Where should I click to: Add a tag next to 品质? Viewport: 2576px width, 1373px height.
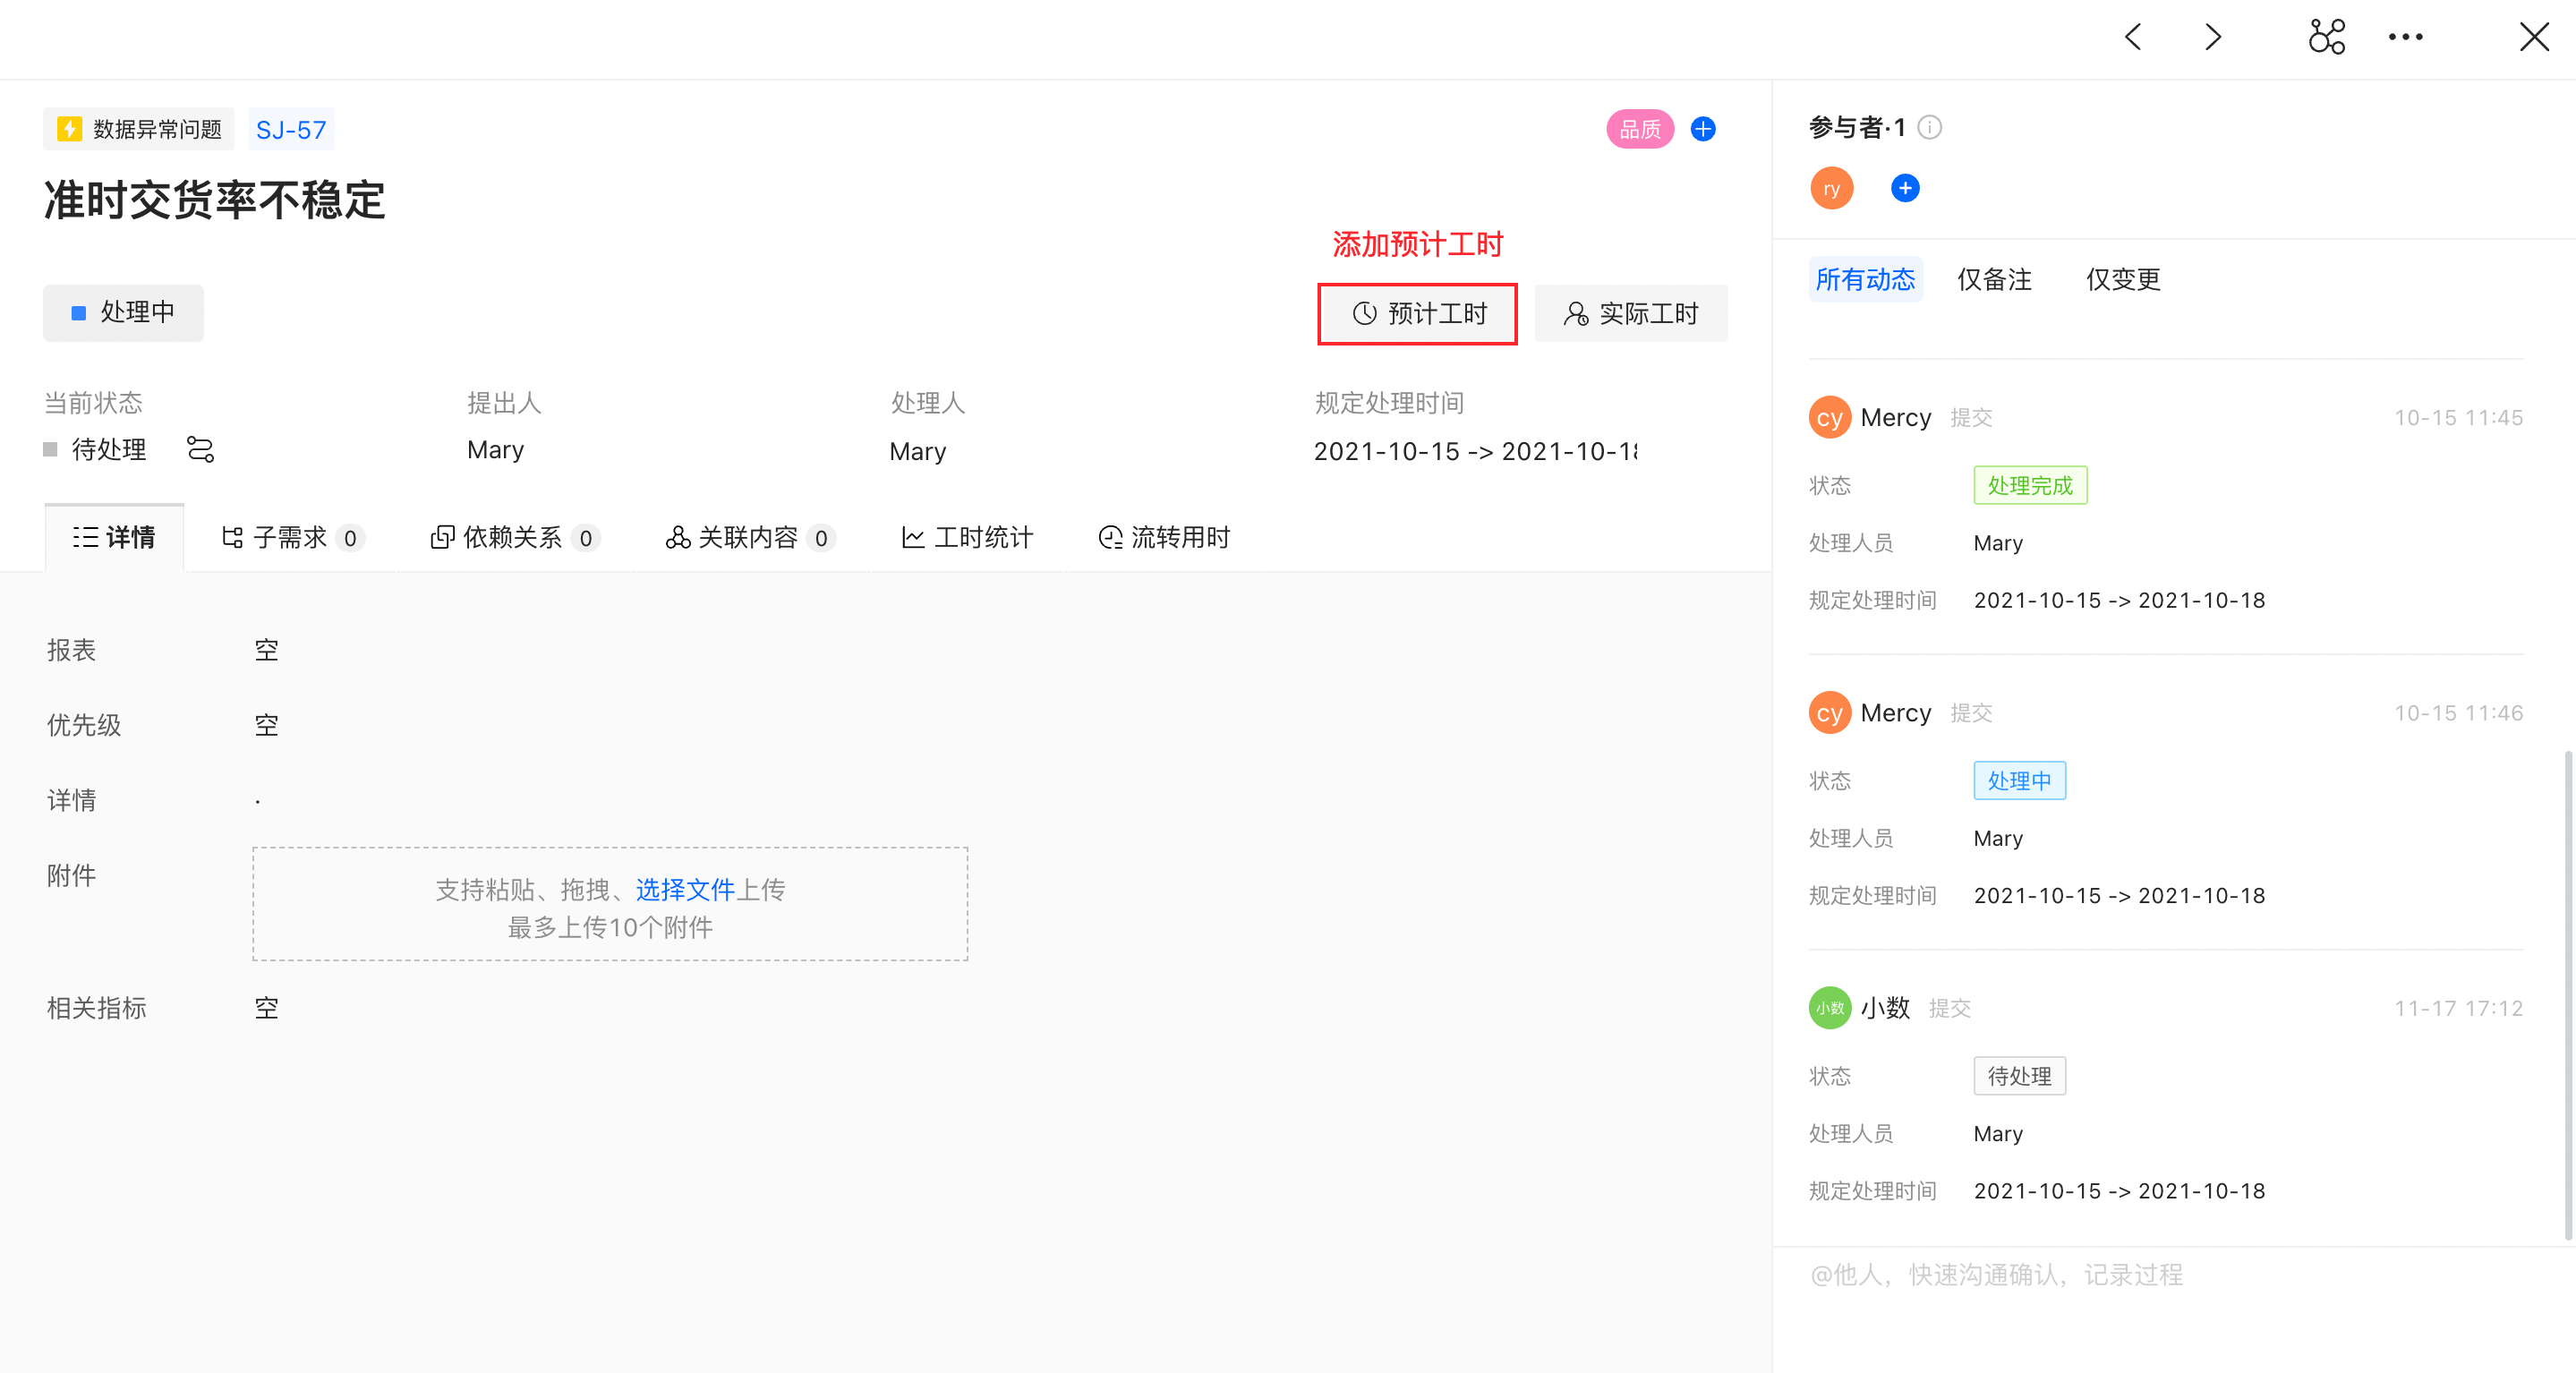coord(1702,129)
